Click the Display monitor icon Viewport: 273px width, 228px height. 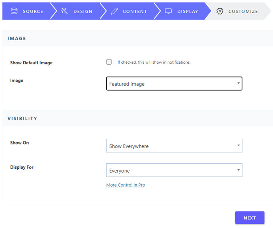point(168,11)
